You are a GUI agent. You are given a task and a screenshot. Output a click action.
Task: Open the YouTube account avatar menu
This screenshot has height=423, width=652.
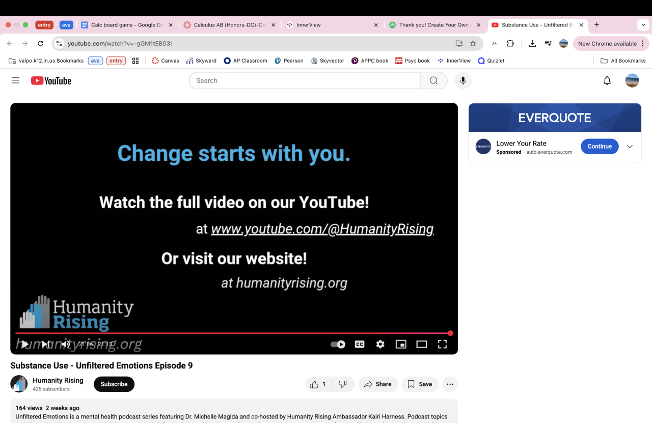pyautogui.click(x=632, y=80)
